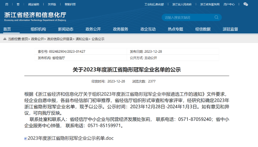Open the 新闻动态 navigation menu
Viewport: 258px width, 147px height.
[66, 29]
